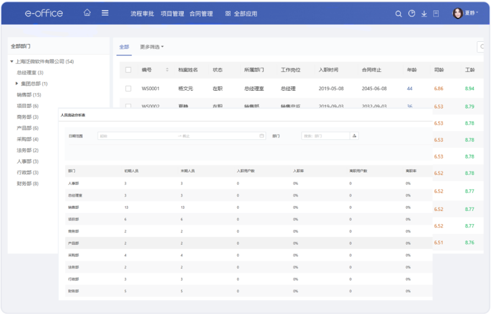492x316 pixels.
Task: Click the 项目管理 menu link
Action: coord(172,14)
